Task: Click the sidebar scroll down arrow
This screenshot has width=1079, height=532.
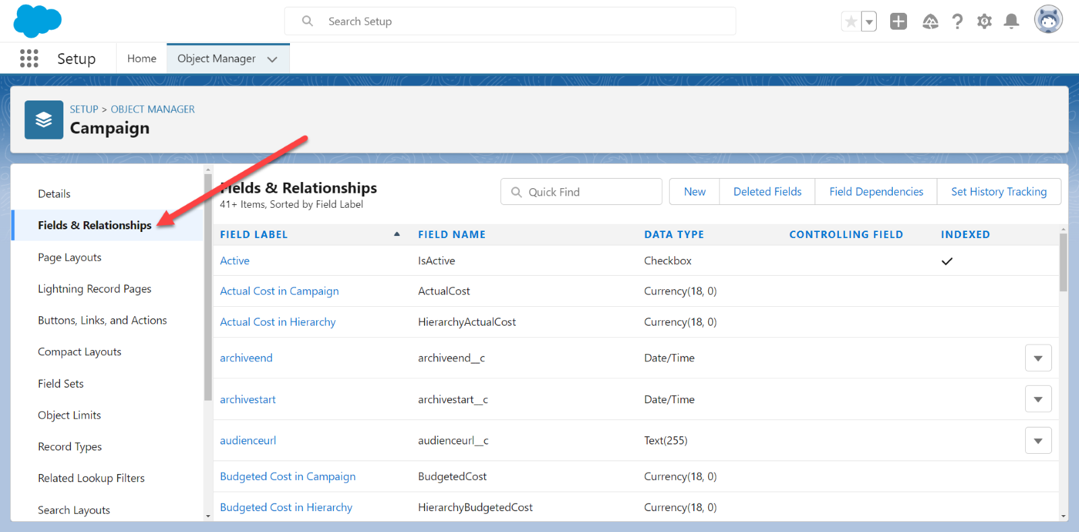Action: point(208,516)
